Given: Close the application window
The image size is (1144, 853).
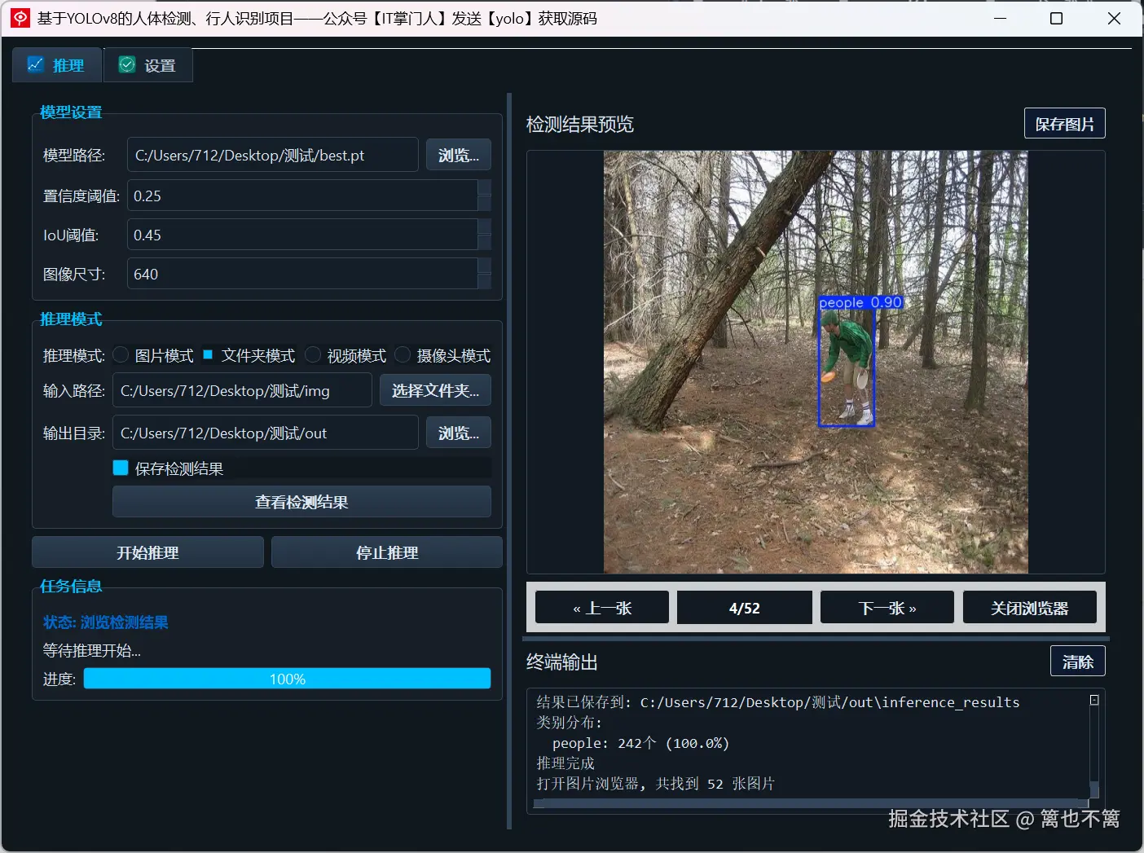Looking at the screenshot, I should coord(1114,18).
